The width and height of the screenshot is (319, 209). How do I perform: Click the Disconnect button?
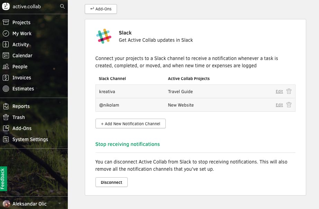coord(111,182)
